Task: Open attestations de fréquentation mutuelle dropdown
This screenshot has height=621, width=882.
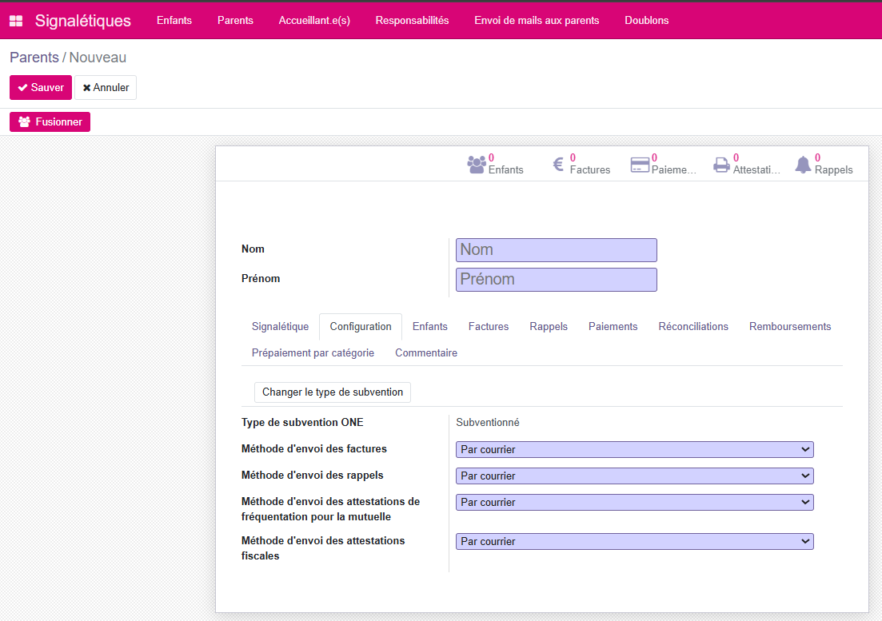Action: pos(634,503)
